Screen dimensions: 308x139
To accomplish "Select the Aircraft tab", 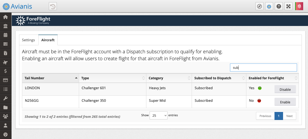I will click(x=48, y=40).
